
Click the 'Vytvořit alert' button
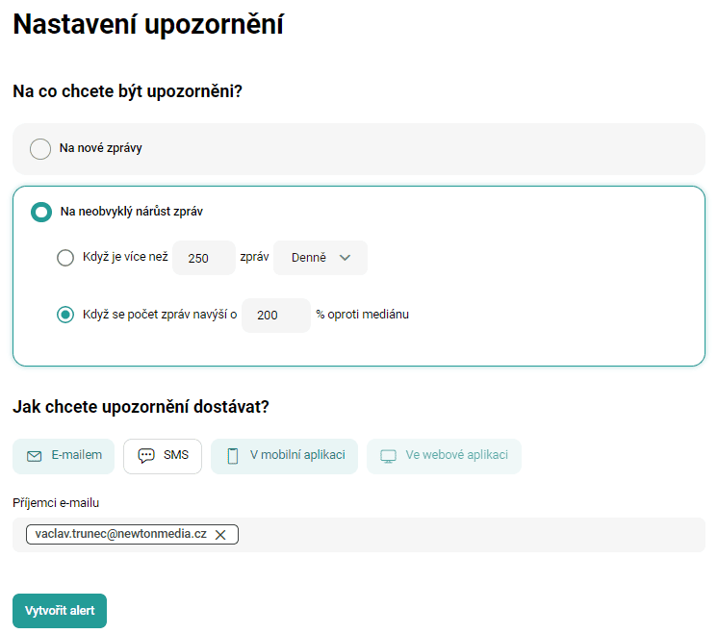[60, 611]
